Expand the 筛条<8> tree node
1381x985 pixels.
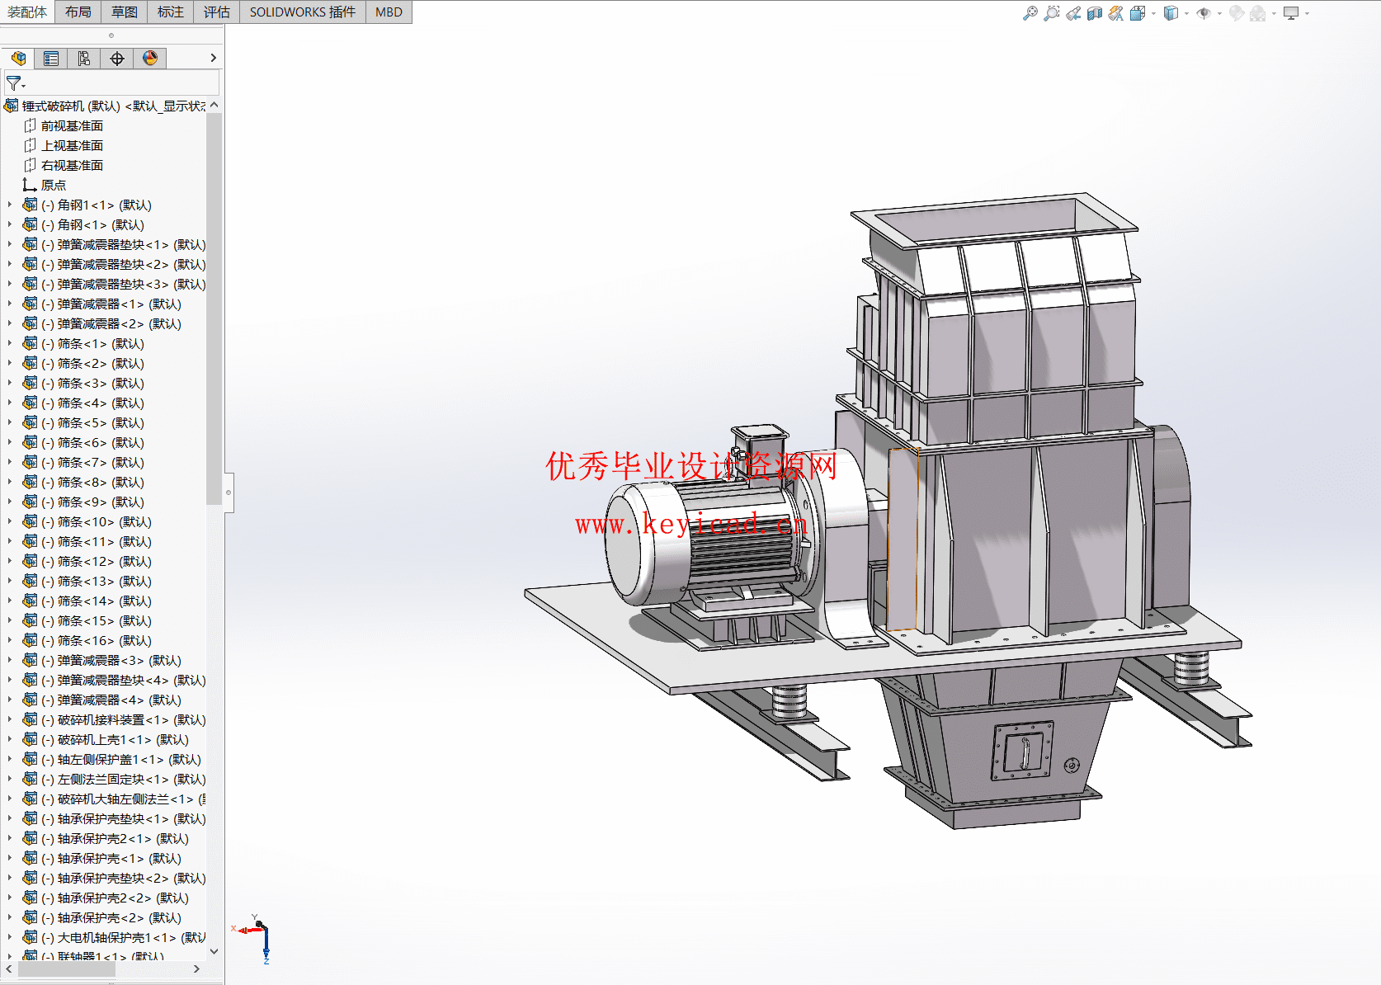(x=10, y=482)
